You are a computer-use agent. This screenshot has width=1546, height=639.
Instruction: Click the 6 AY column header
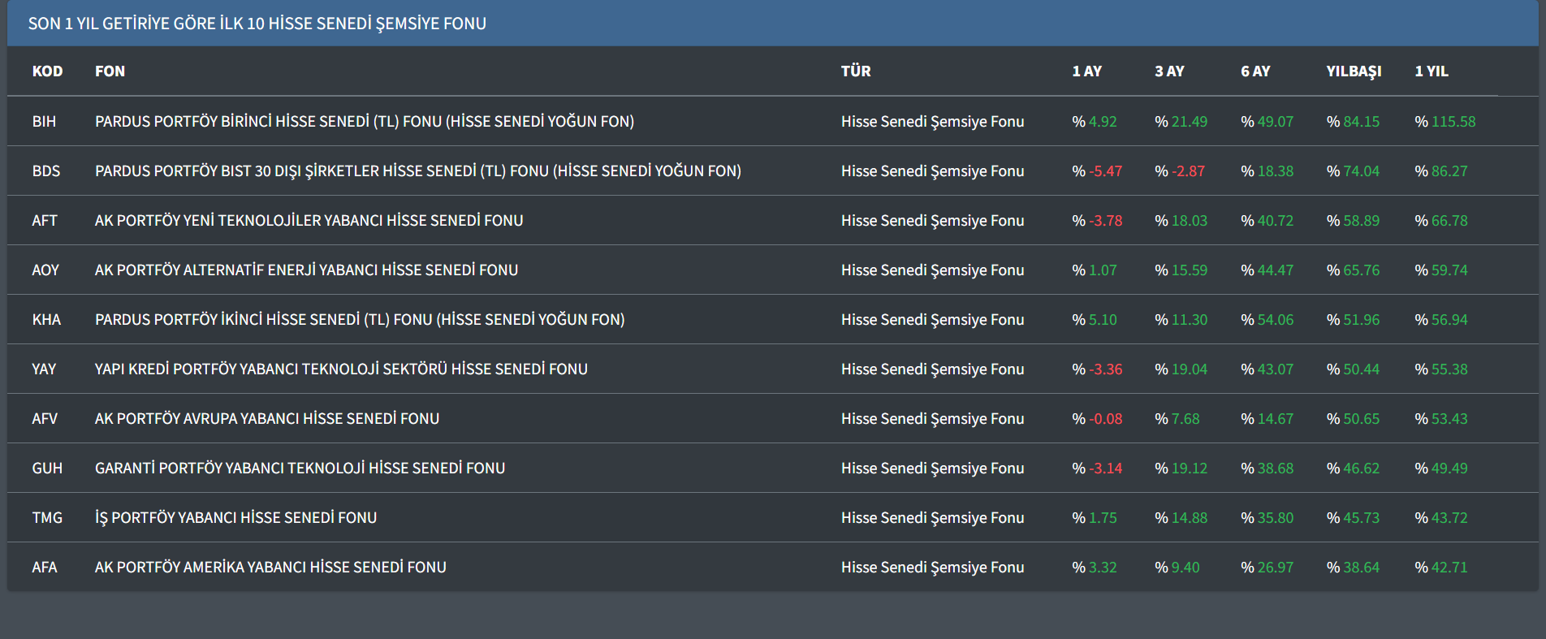click(x=1255, y=71)
